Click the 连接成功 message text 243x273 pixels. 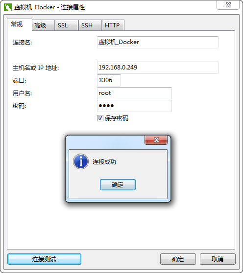(104, 162)
